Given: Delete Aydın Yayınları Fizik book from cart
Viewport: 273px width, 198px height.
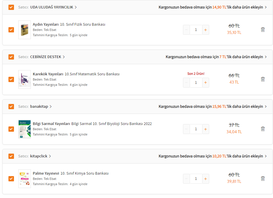Looking at the screenshot, I should click(x=263, y=29).
